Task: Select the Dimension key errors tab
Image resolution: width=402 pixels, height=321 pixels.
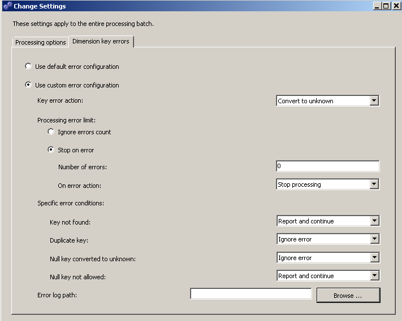Action: pyautogui.click(x=101, y=42)
